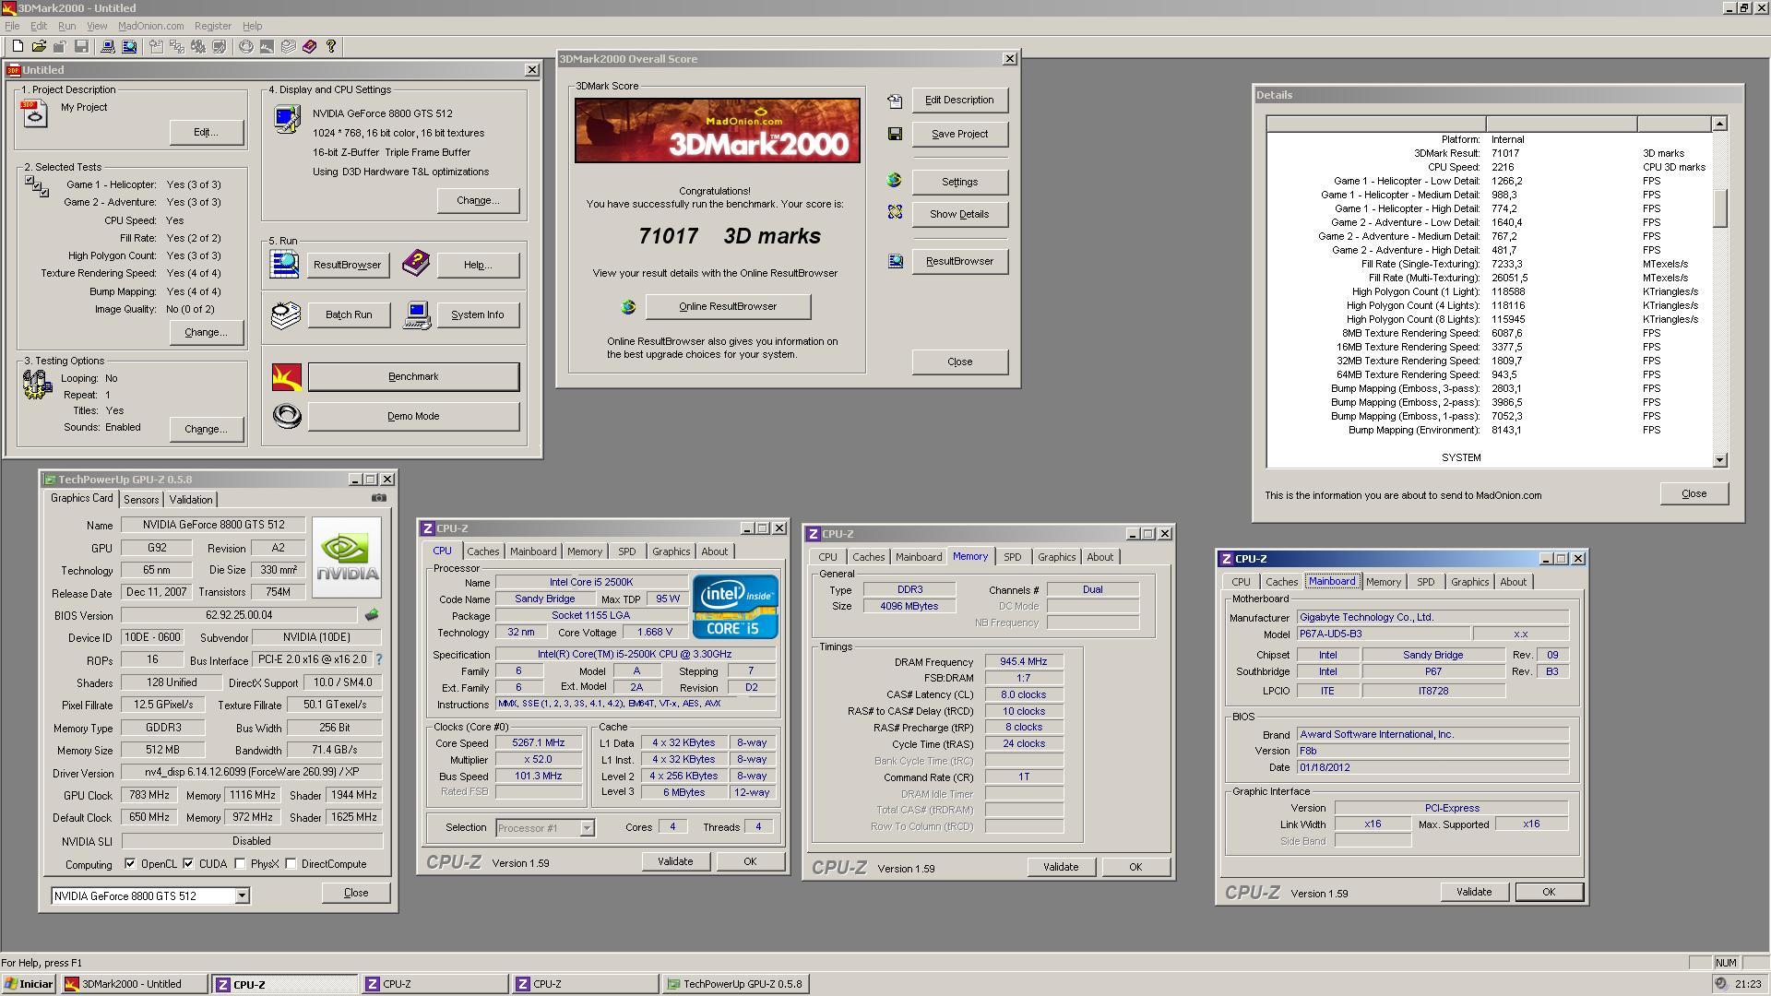Toggle the DirectCompute checkbox in GPU-Z
Image resolution: width=1771 pixels, height=996 pixels.
pyautogui.click(x=291, y=864)
